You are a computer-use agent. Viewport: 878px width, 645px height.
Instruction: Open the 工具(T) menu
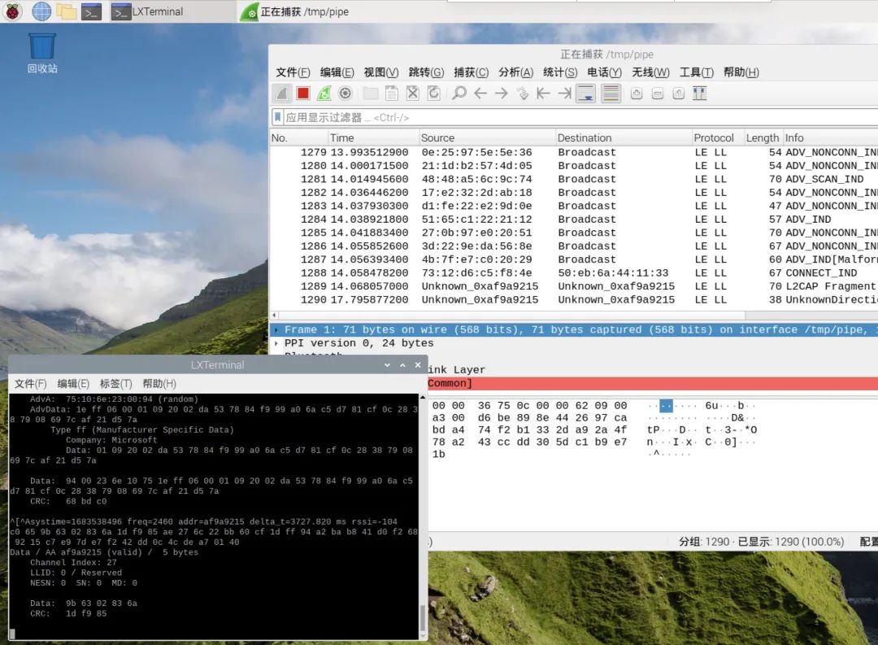pyautogui.click(x=697, y=72)
